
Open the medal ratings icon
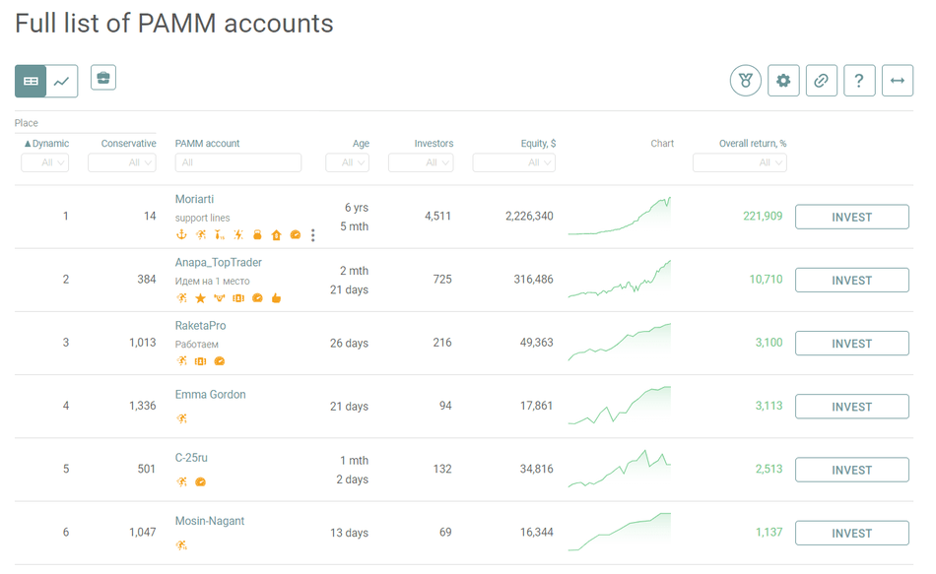pyautogui.click(x=746, y=81)
